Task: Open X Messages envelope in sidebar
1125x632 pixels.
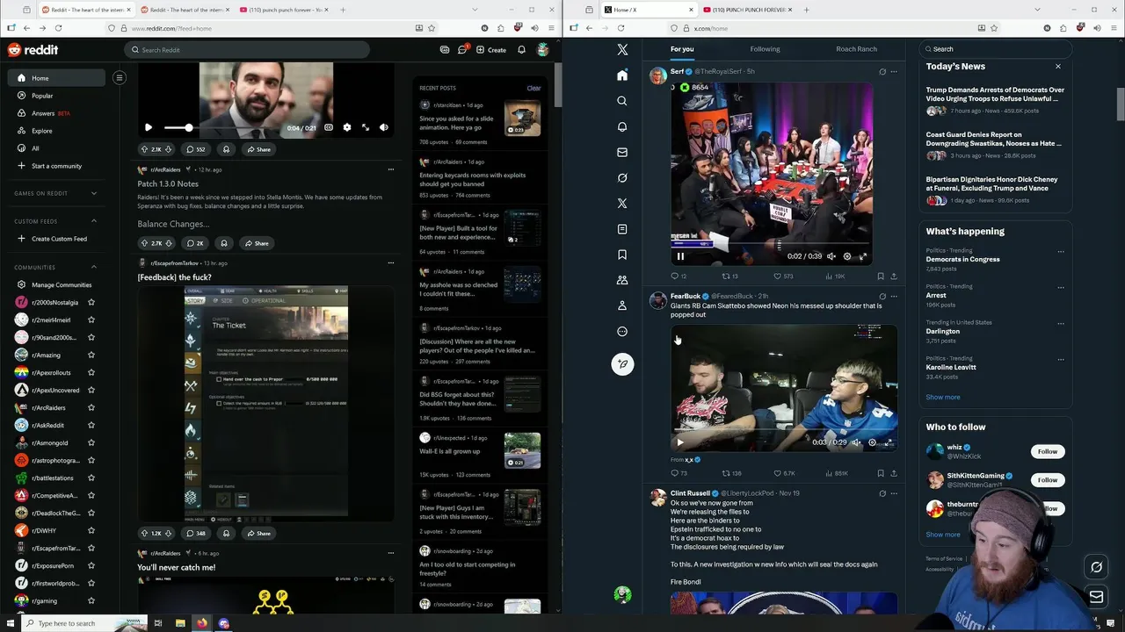Action: [x=622, y=152]
